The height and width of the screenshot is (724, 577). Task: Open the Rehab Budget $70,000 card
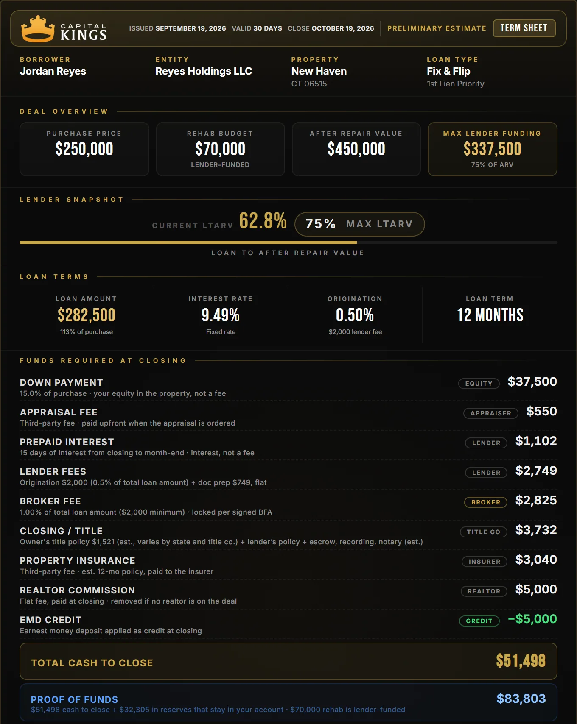click(x=220, y=149)
